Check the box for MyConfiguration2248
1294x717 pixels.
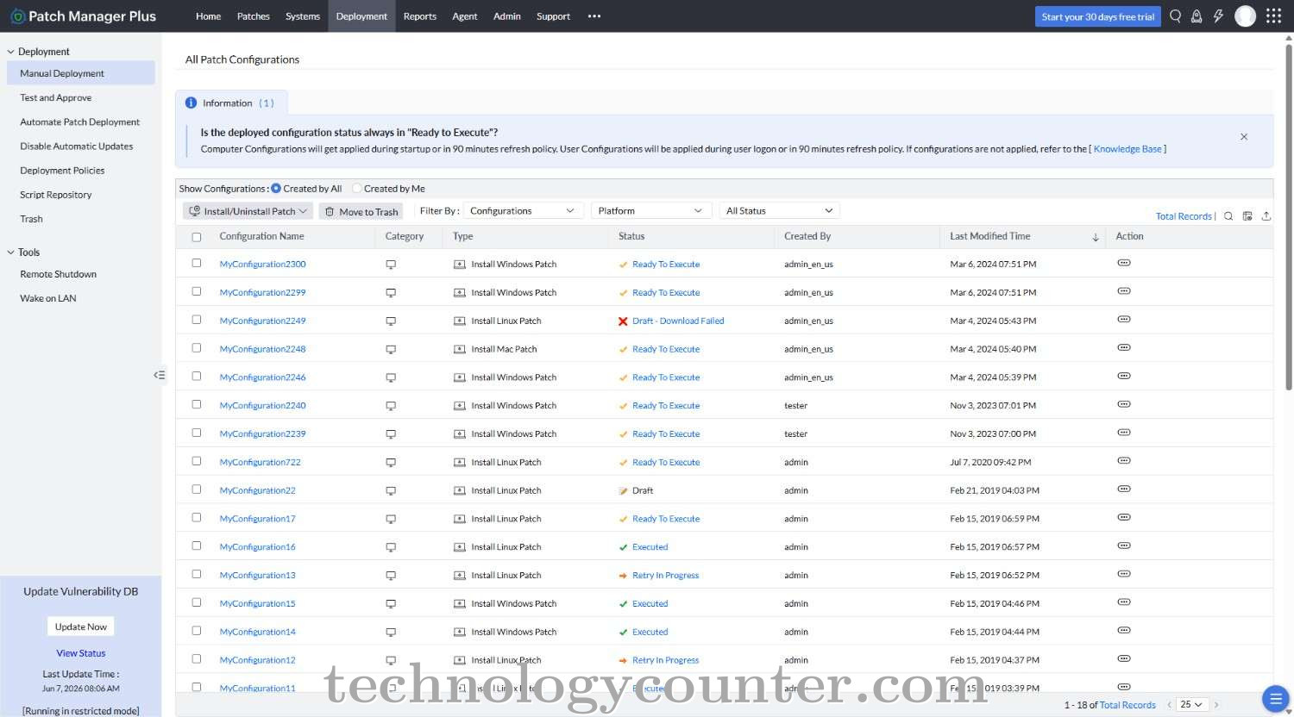click(x=197, y=348)
